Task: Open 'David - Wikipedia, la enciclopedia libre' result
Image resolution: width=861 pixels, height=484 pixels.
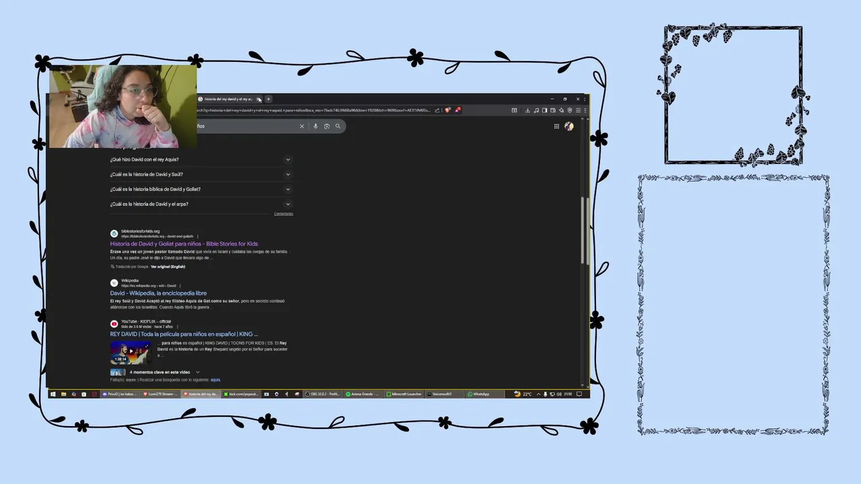Action: [158, 294]
